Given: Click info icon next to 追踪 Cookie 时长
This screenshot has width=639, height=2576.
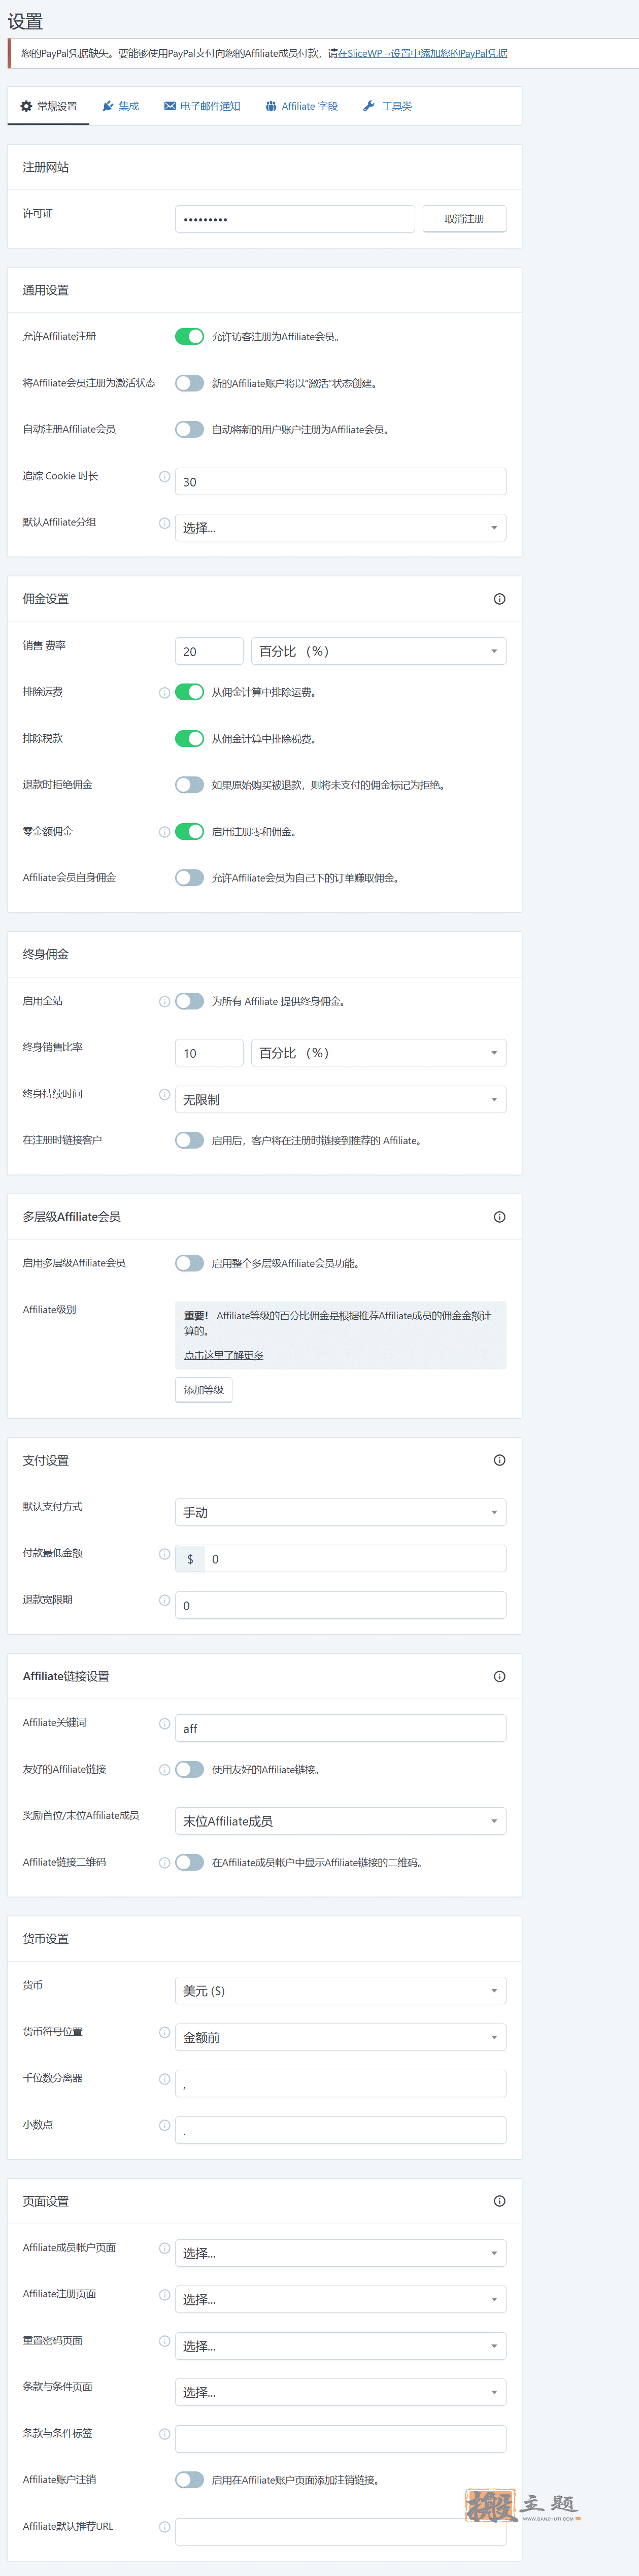Looking at the screenshot, I should [x=164, y=477].
